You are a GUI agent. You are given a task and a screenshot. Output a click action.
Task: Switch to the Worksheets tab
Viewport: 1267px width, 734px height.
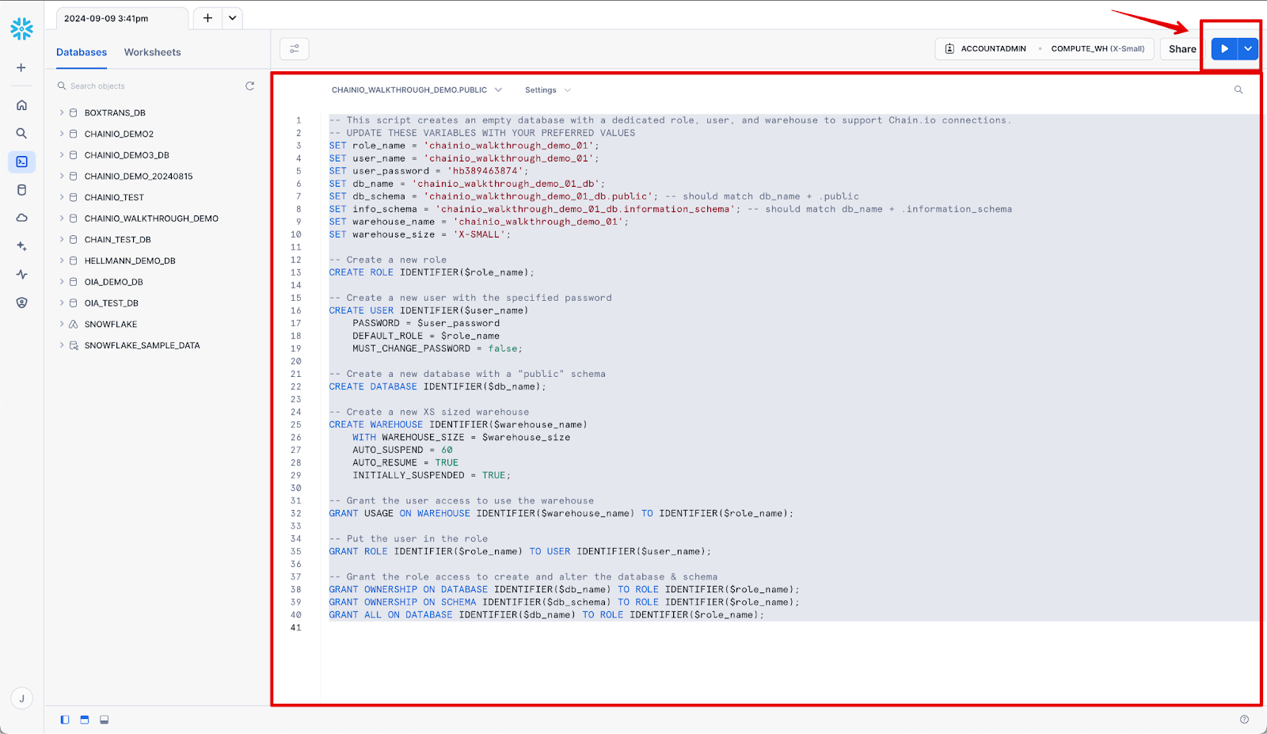(152, 52)
